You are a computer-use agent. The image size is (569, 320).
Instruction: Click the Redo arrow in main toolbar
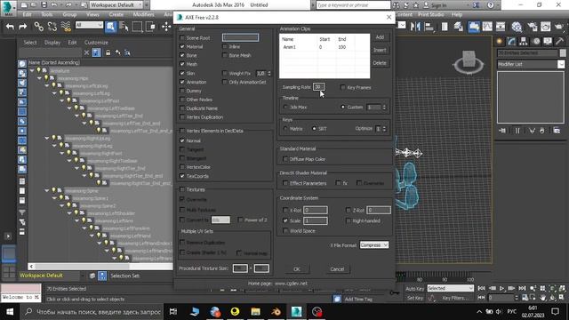tap(23, 27)
